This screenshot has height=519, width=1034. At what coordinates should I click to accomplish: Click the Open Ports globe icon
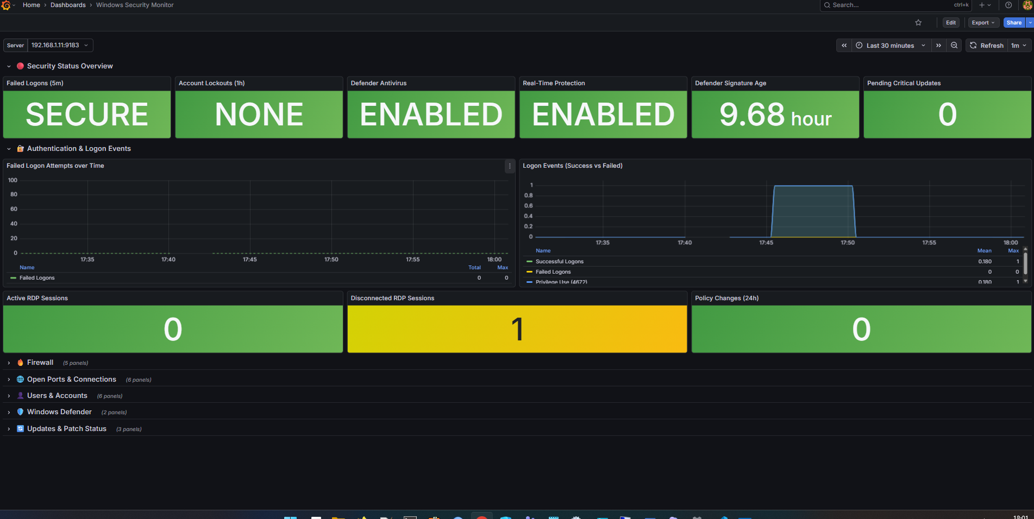point(20,379)
